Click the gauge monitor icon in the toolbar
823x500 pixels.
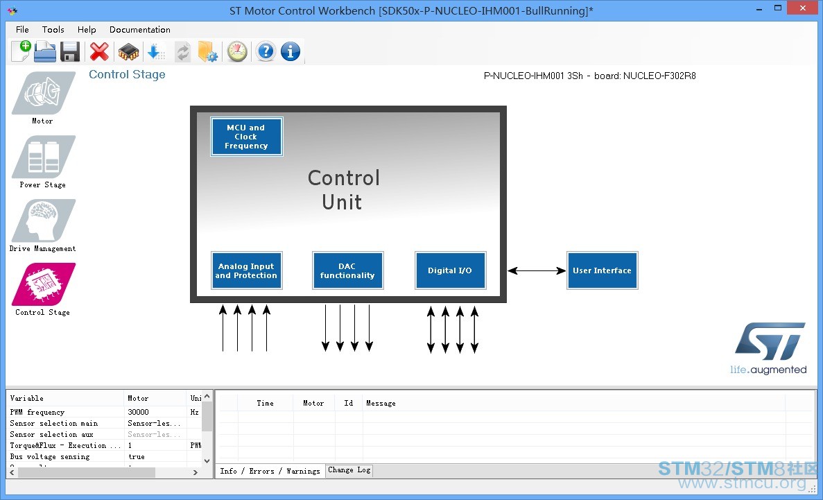(x=237, y=51)
